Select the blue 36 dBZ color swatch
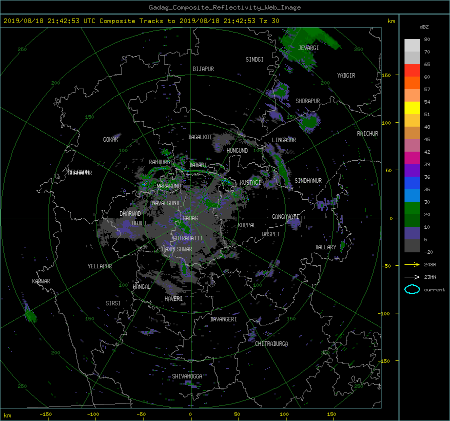Viewport: 450px width, 421px height. (x=412, y=183)
